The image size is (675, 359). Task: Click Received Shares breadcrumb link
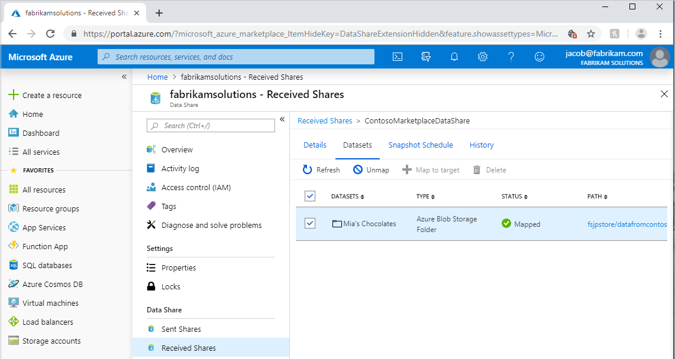[325, 121]
